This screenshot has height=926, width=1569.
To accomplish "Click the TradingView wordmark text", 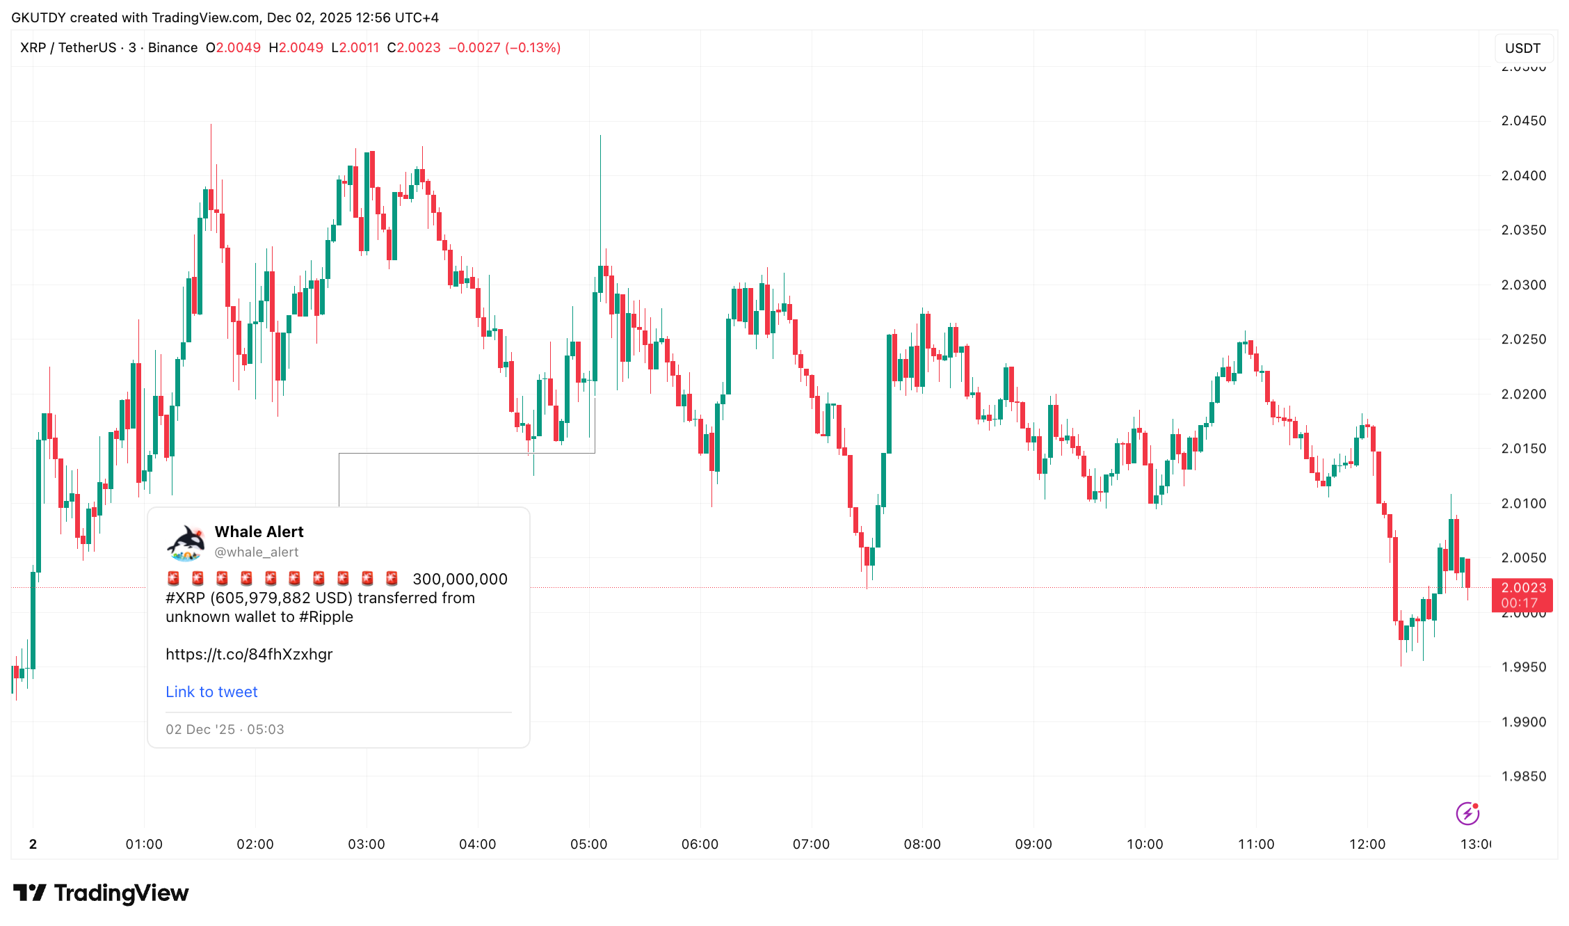I will pyautogui.click(x=121, y=893).
